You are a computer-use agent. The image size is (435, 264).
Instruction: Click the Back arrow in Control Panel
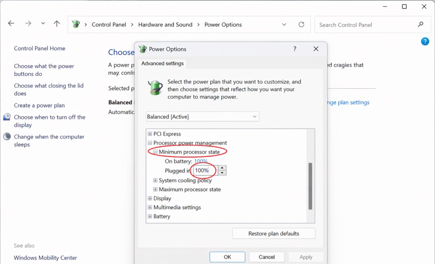(11, 23)
